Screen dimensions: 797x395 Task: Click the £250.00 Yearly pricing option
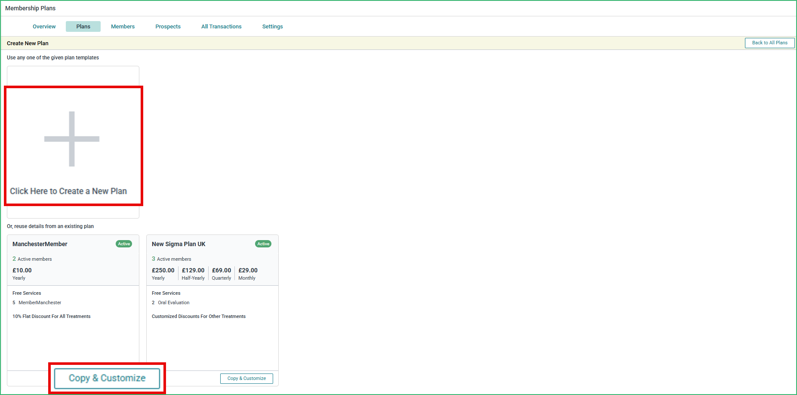[163, 273]
